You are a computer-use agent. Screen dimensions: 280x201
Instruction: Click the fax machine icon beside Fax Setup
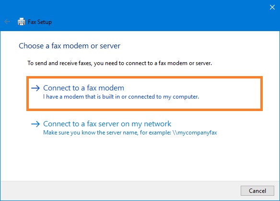click(22, 22)
